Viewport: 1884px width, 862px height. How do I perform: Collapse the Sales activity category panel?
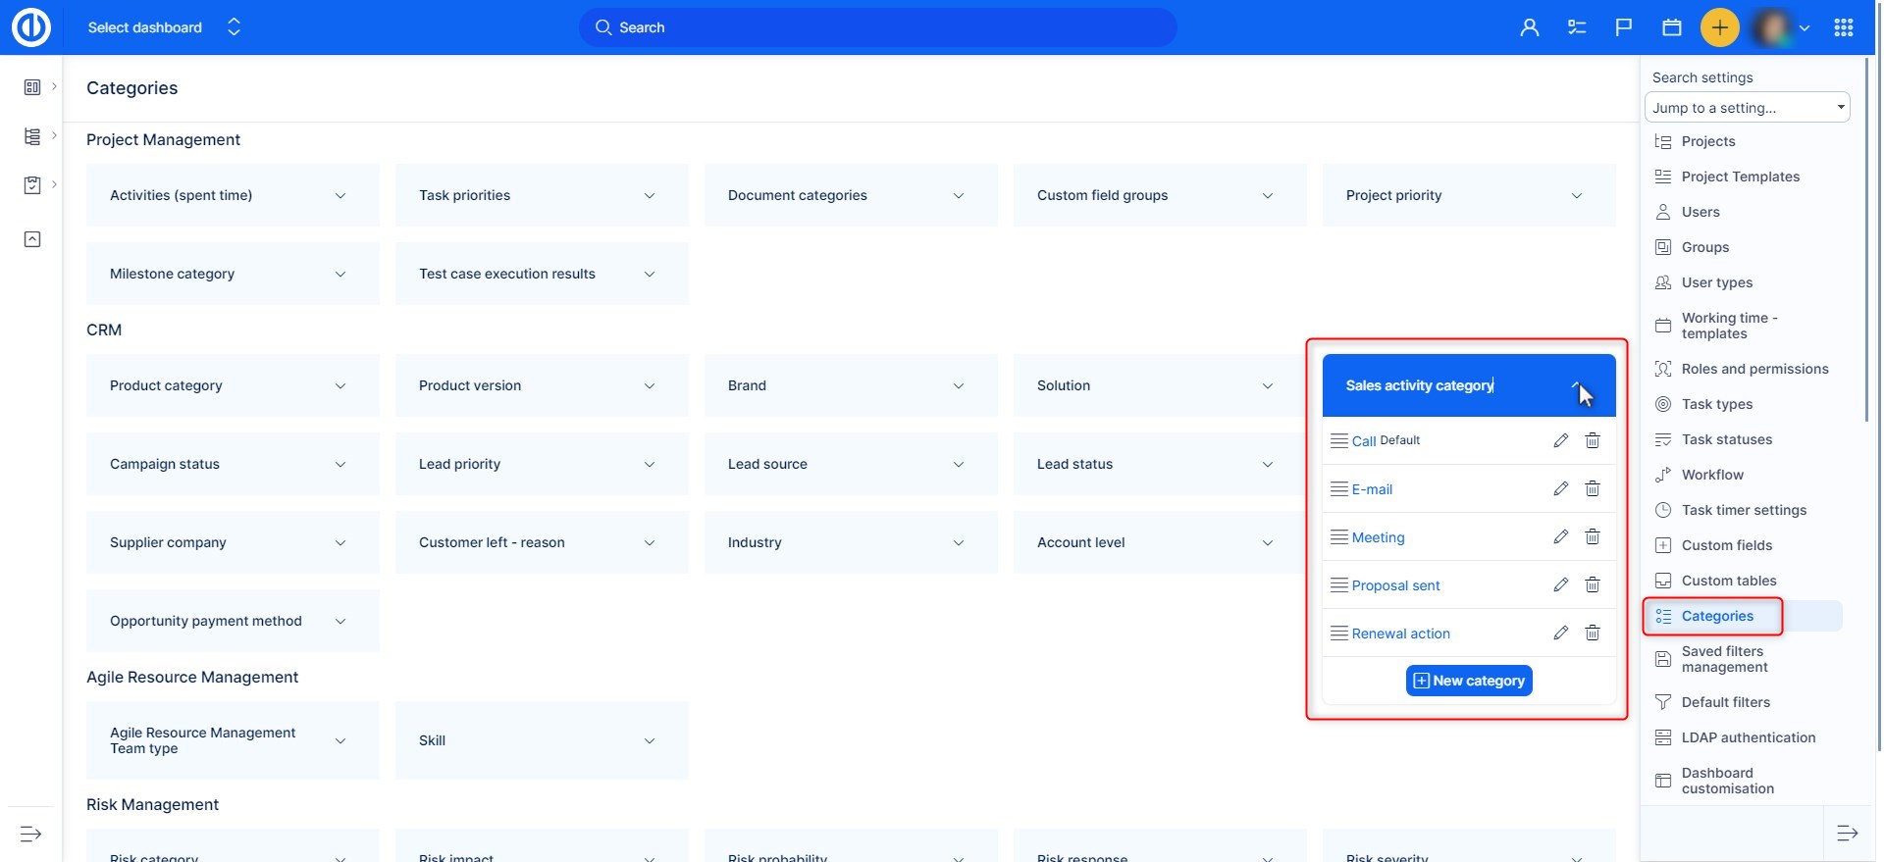coord(1575,385)
